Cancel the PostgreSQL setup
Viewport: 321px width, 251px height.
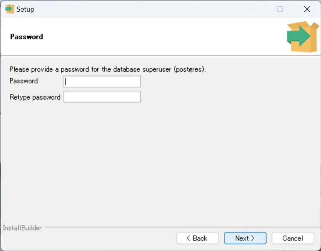pyautogui.click(x=293, y=238)
